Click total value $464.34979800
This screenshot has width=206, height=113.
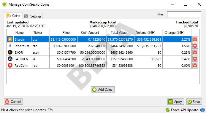pos(120,46)
